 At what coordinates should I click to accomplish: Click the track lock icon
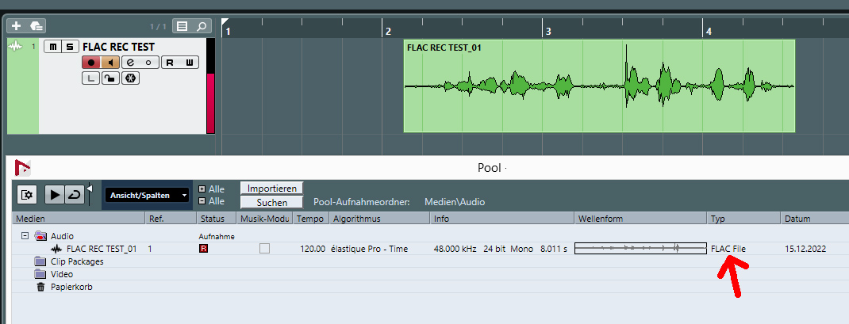click(x=110, y=78)
